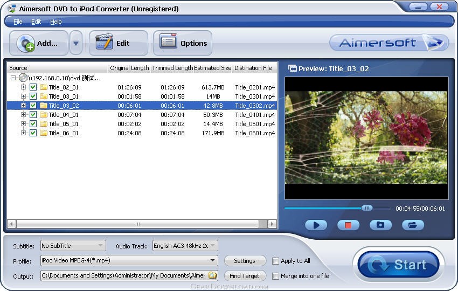Click the Title_03_01 folder icon
Screen dimensions: 458x291
click(x=44, y=96)
